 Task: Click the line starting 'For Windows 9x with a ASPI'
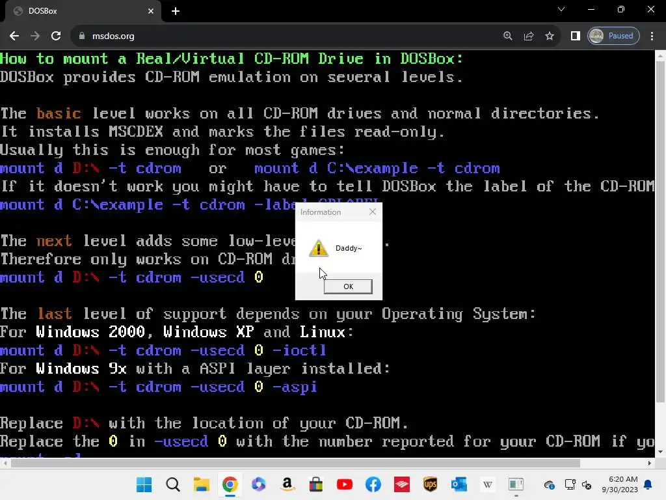[195, 368]
